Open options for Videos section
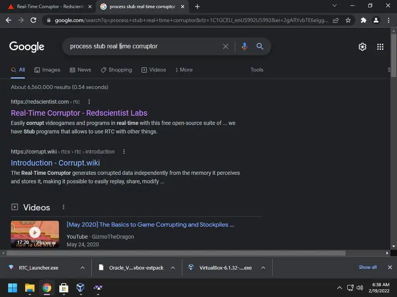Image resolution: width=397 pixels, height=297 pixels. (x=64, y=207)
